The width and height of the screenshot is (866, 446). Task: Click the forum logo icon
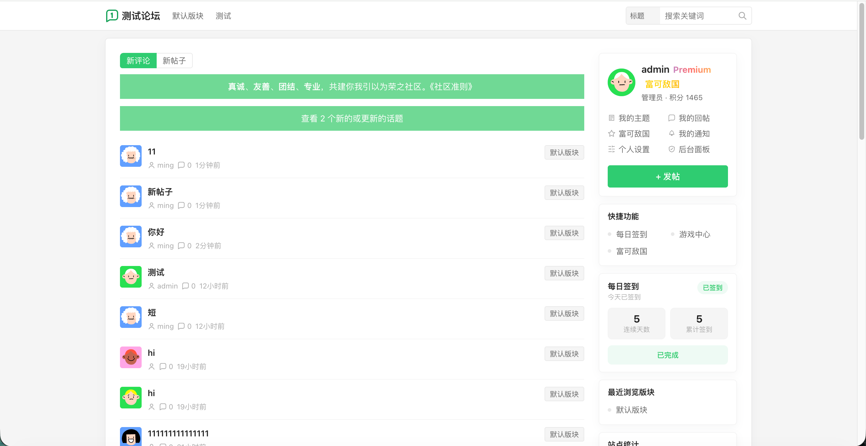[112, 15]
